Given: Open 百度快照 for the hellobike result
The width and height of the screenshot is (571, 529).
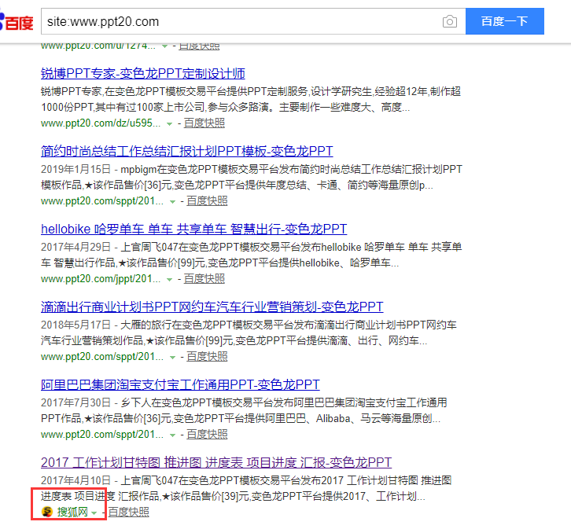Looking at the screenshot, I should click(x=204, y=279).
